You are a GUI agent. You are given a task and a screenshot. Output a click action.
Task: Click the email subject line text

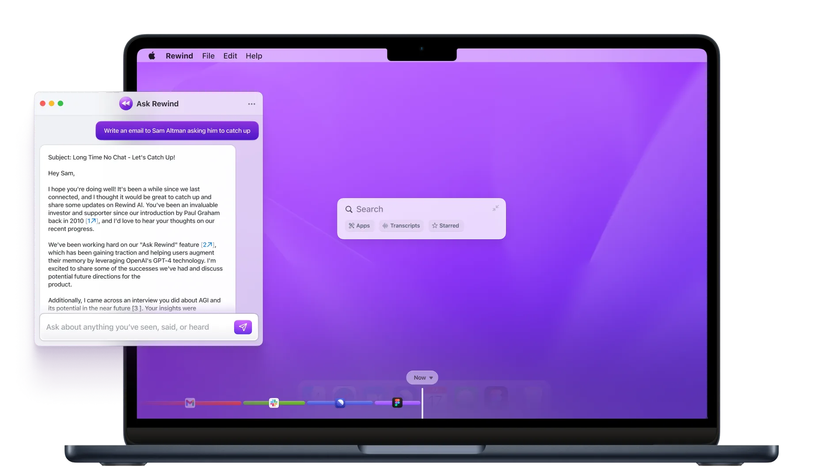(112, 158)
